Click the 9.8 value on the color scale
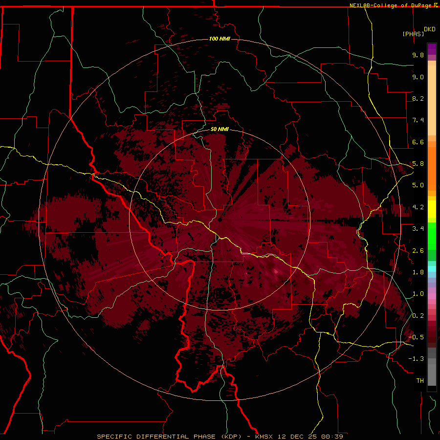This screenshot has height=440, width=440. (418, 55)
